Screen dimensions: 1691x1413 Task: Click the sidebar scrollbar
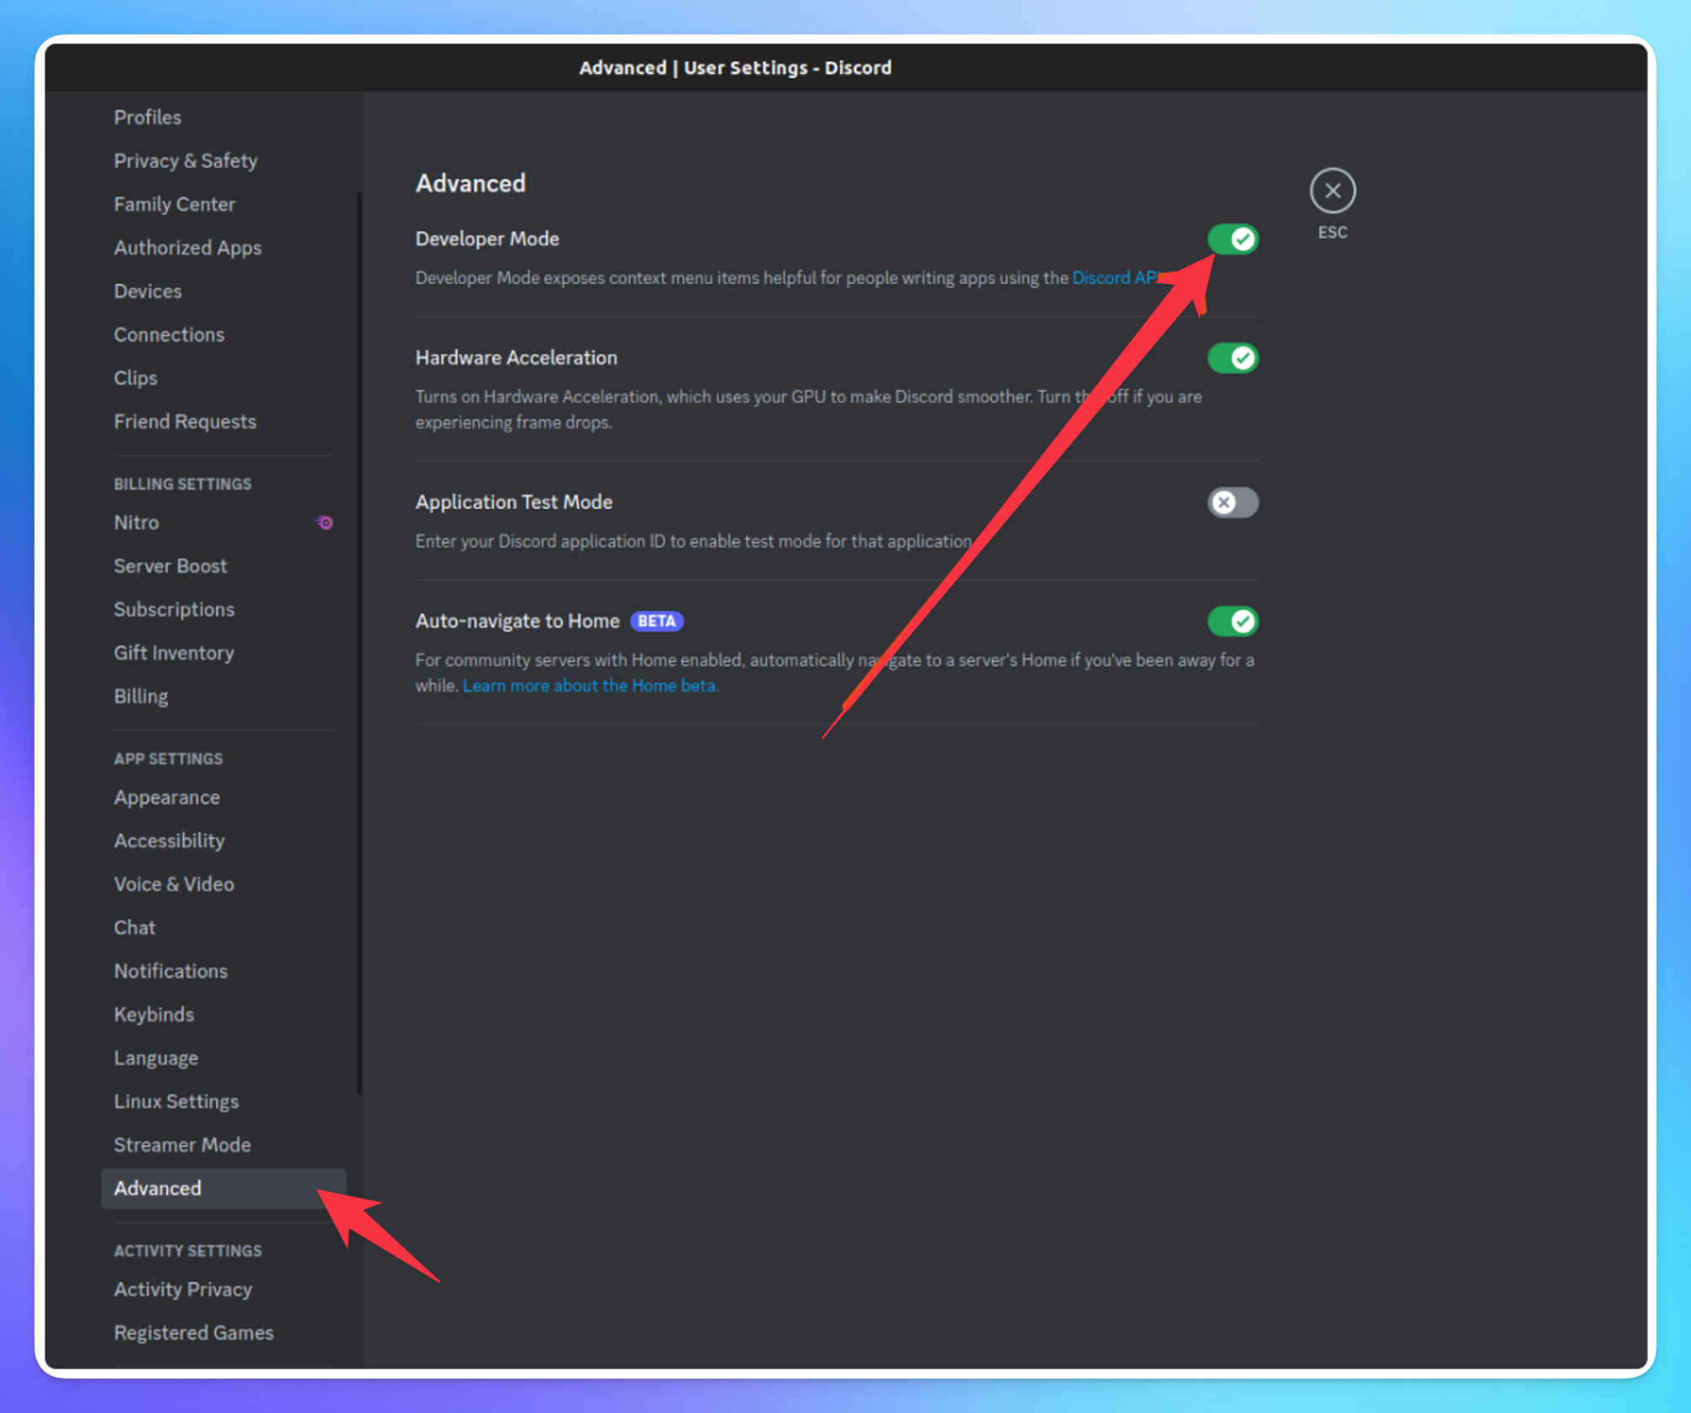point(360,643)
